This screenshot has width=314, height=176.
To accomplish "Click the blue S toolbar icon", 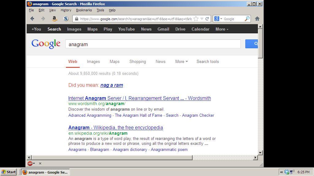I will 66,19.
